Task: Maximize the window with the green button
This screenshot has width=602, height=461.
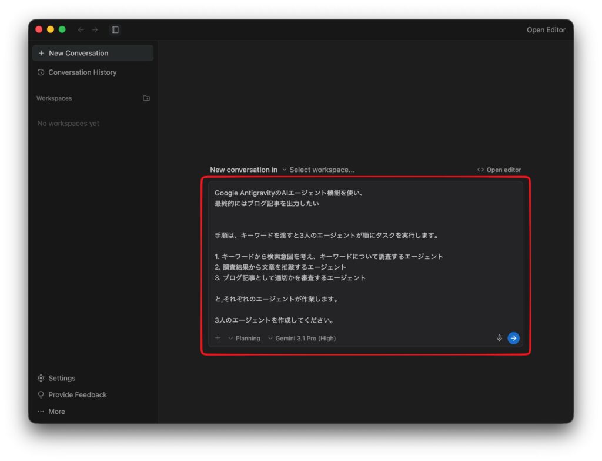Action: (x=62, y=29)
